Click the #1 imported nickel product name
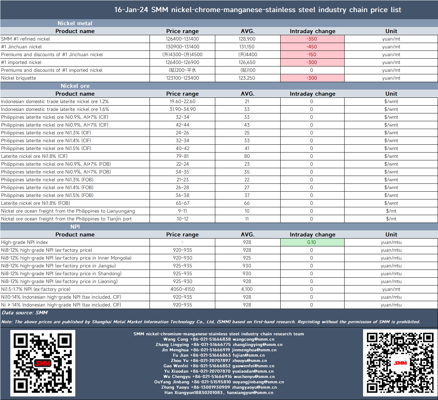 pyautogui.click(x=21, y=62)
